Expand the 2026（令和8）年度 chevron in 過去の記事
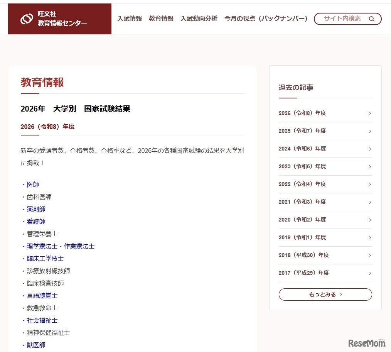 [x=369, y=113]
